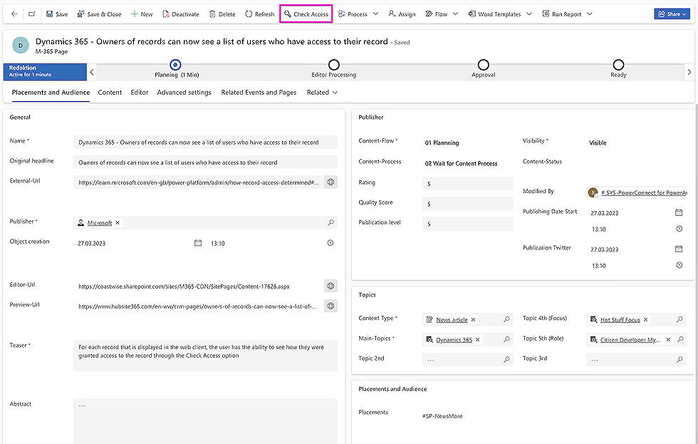Delete the record from the toolbar
The image size is (698, 444).
[x=222, y=14]
